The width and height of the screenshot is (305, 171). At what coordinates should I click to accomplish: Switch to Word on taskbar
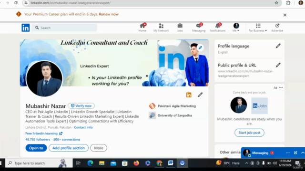pyautogui.click(x=171, y=163)
